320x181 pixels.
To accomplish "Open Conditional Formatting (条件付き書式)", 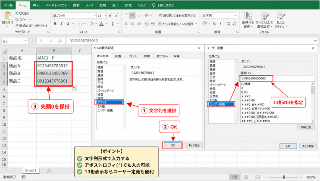I will coord(248,20).
